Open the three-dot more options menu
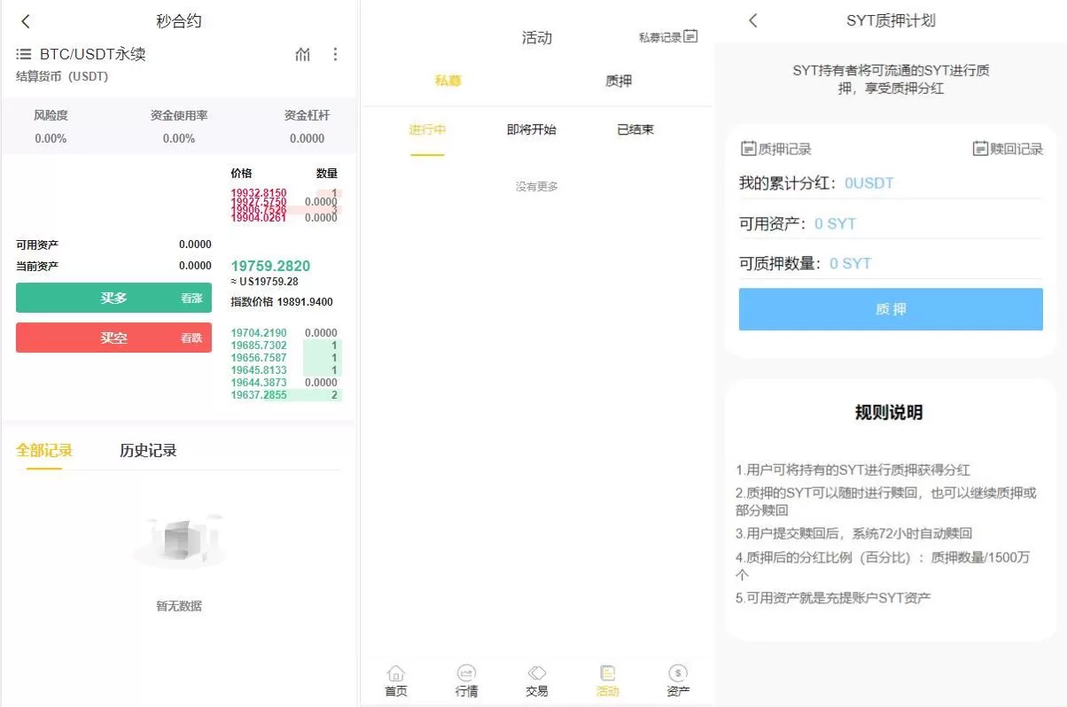 point(335,55)
